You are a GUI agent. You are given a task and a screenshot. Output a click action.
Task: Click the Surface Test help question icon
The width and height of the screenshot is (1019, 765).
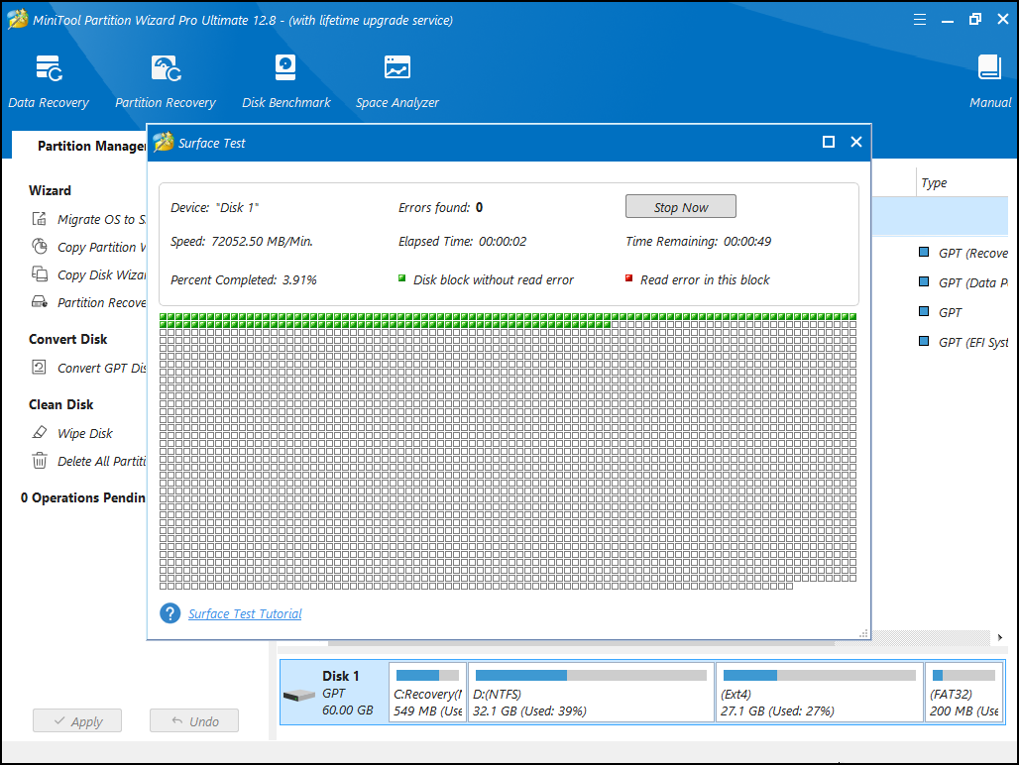170,613
